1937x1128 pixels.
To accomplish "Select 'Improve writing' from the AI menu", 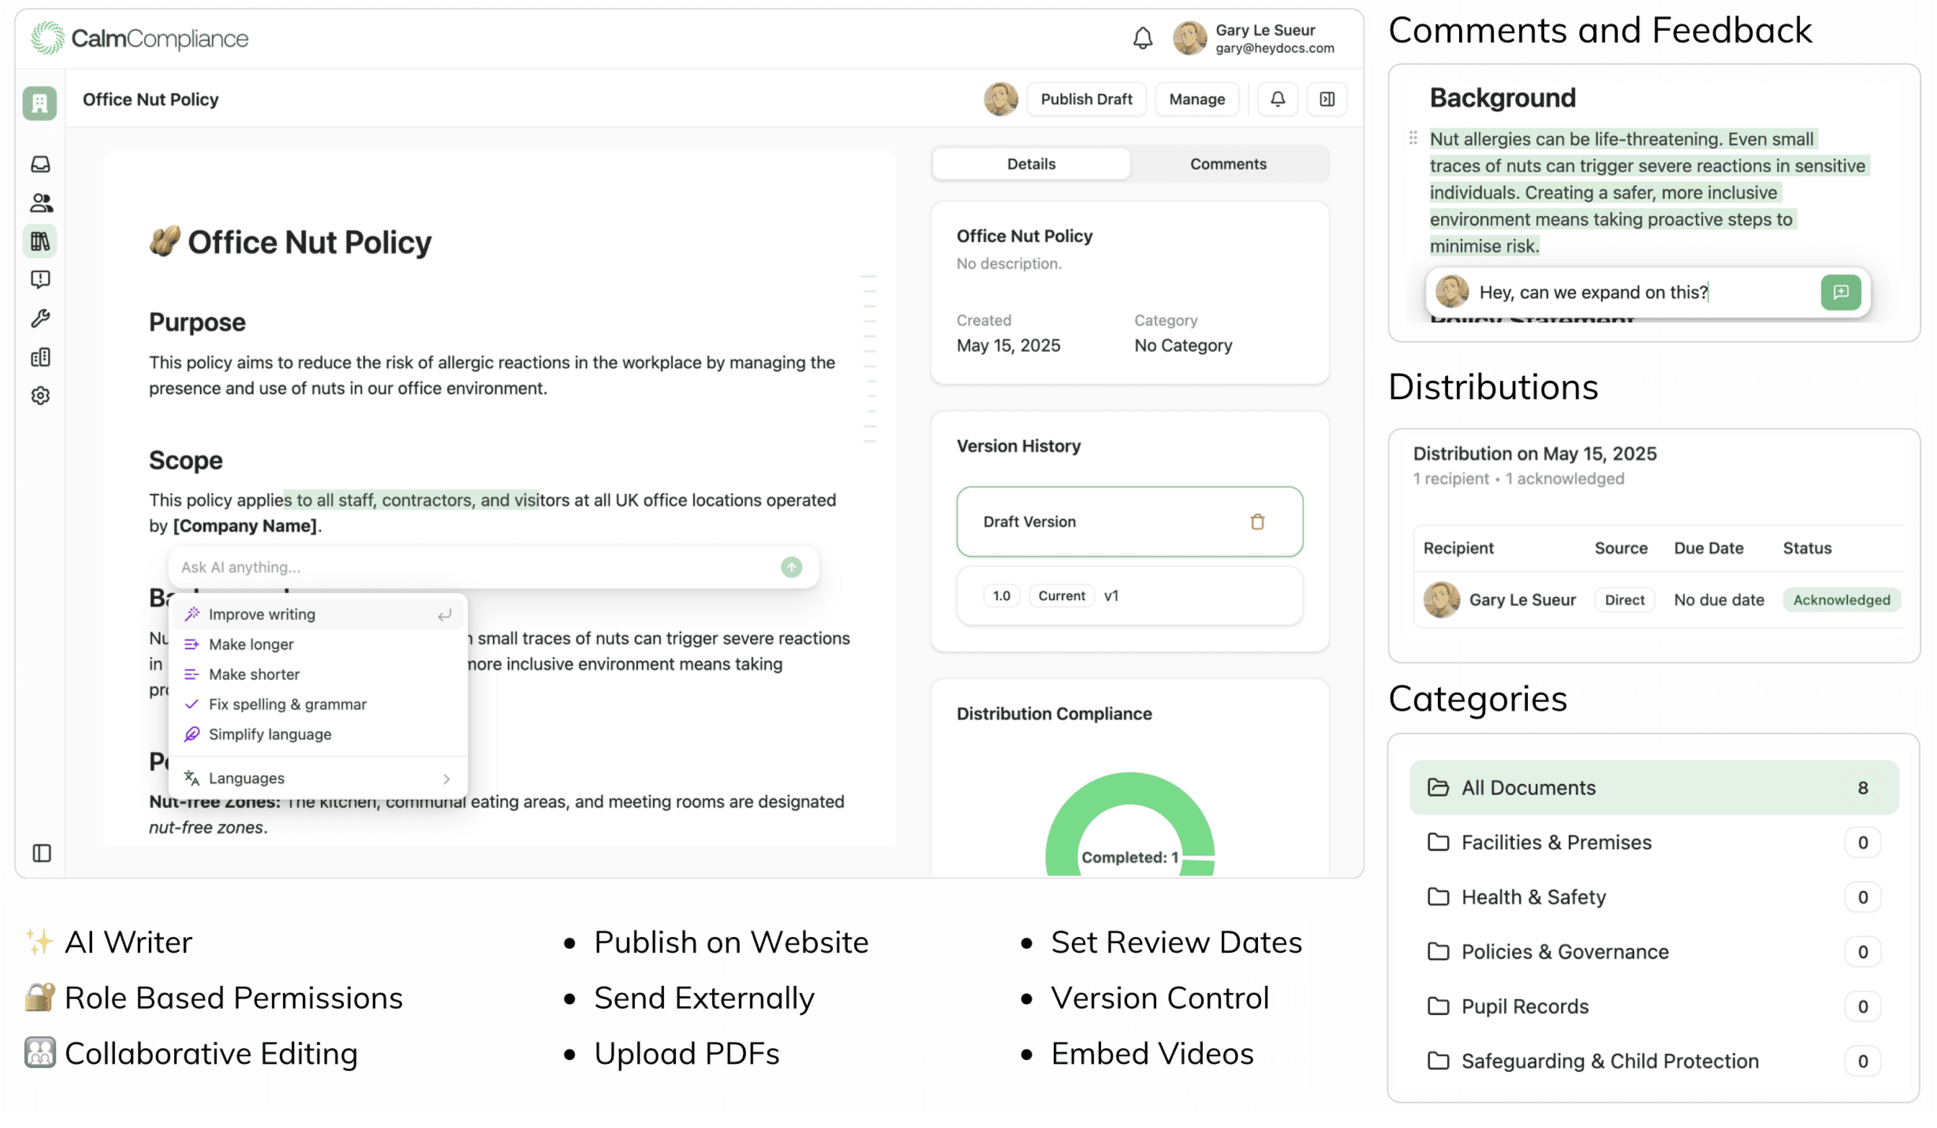I will pos(262,613).
